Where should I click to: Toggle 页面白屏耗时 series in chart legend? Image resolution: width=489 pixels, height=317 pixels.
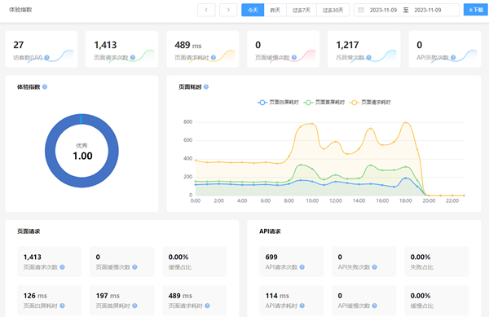278,102
